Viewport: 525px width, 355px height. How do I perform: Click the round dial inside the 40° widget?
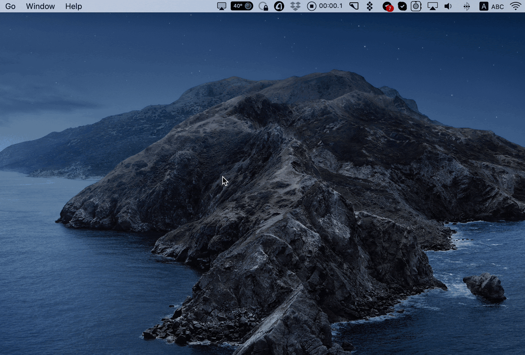point(248,6)
